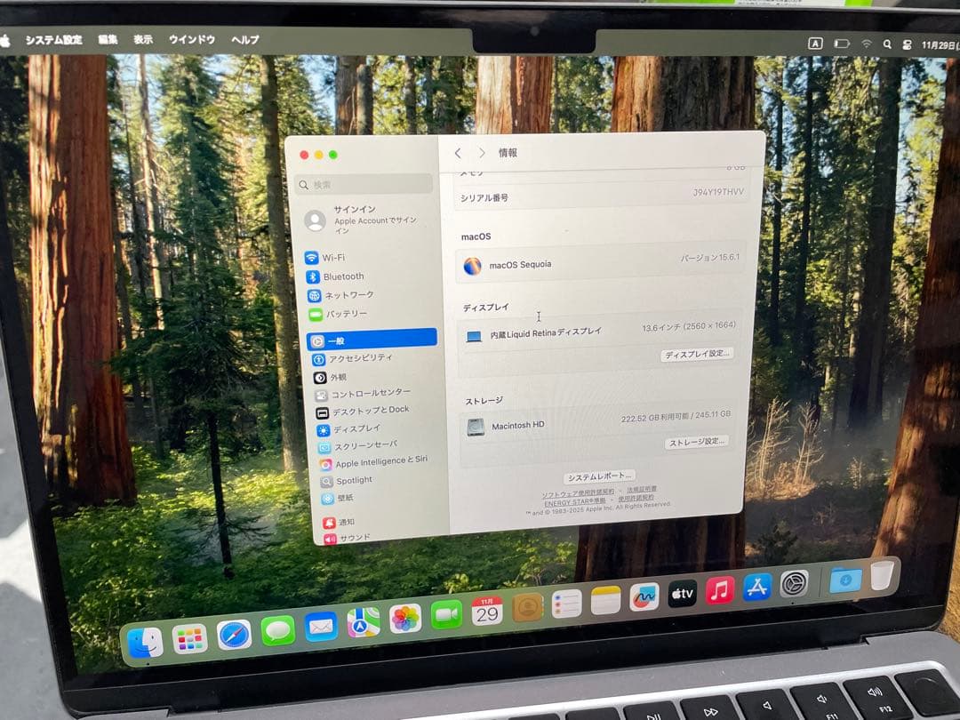This screenshot has width=960, height=720.
Task: Open 壁紙 wallpaper settings
Action: click(x=345, y=498)
